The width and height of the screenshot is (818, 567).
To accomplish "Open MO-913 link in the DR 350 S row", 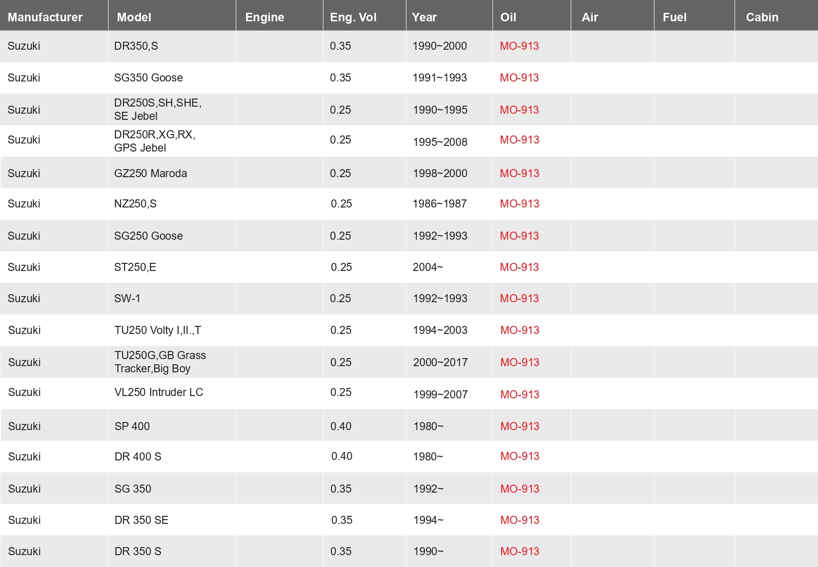I will pos(520,551).
